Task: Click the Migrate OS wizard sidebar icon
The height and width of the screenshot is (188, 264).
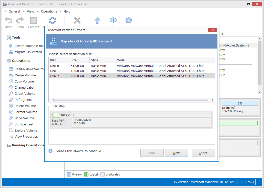Action: (x=11, y=52)
